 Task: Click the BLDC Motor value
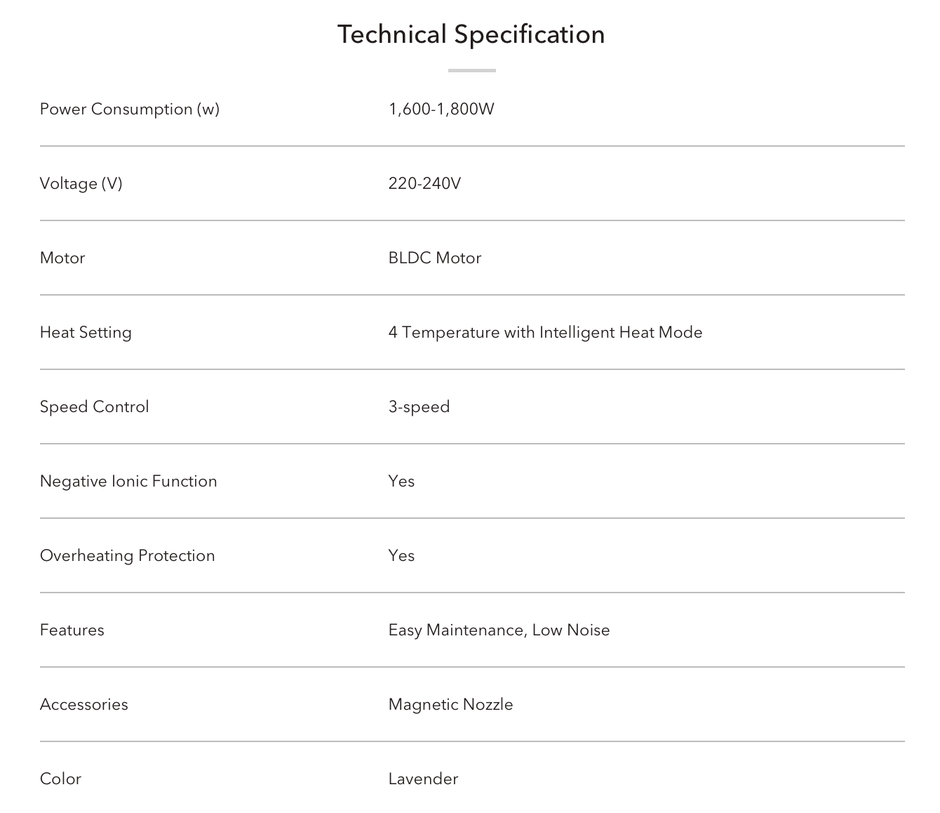435,258
